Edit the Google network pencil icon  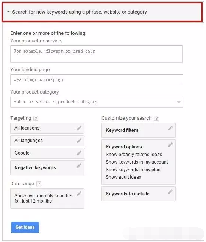tap(79, 153)
